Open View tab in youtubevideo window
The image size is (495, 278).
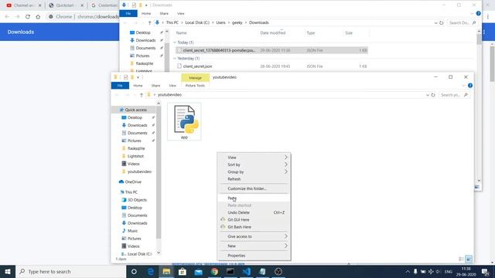[172, 86]
